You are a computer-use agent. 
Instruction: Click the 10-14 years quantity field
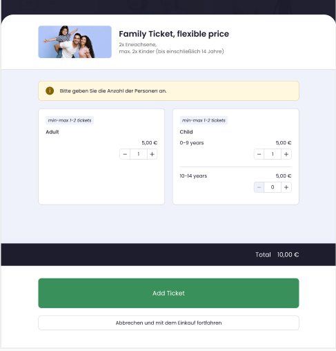click(x=273, y=187)
